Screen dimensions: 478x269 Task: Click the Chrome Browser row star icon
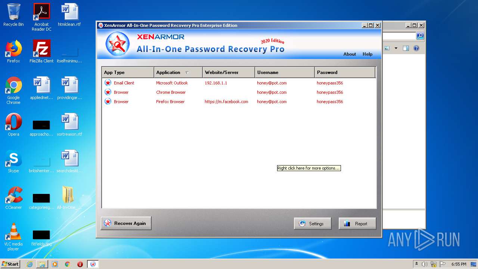108,92
